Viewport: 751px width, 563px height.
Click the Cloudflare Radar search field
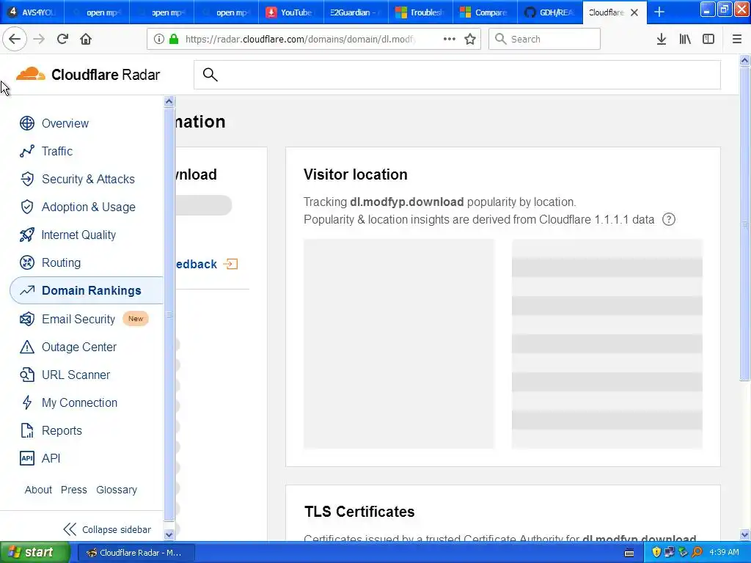coord(457,75)
